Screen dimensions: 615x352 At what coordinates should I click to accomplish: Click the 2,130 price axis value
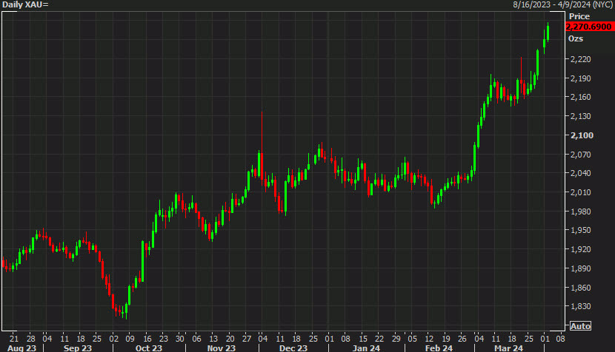[x=580, y=116]
